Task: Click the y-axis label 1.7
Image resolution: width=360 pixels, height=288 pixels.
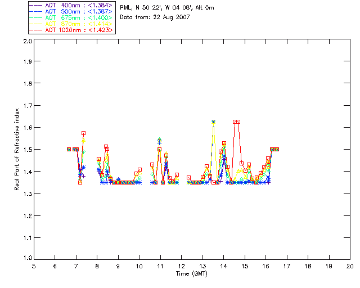Action: tap(28, 106)
